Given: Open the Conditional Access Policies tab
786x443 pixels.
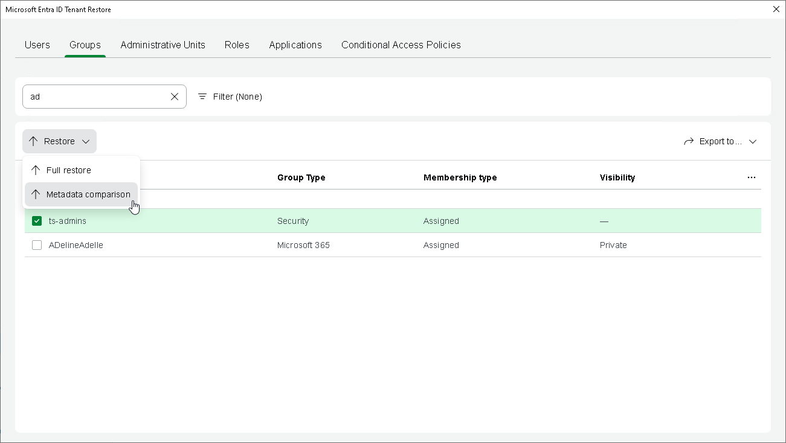Looking at the screenshot, I should click(401, 45).
